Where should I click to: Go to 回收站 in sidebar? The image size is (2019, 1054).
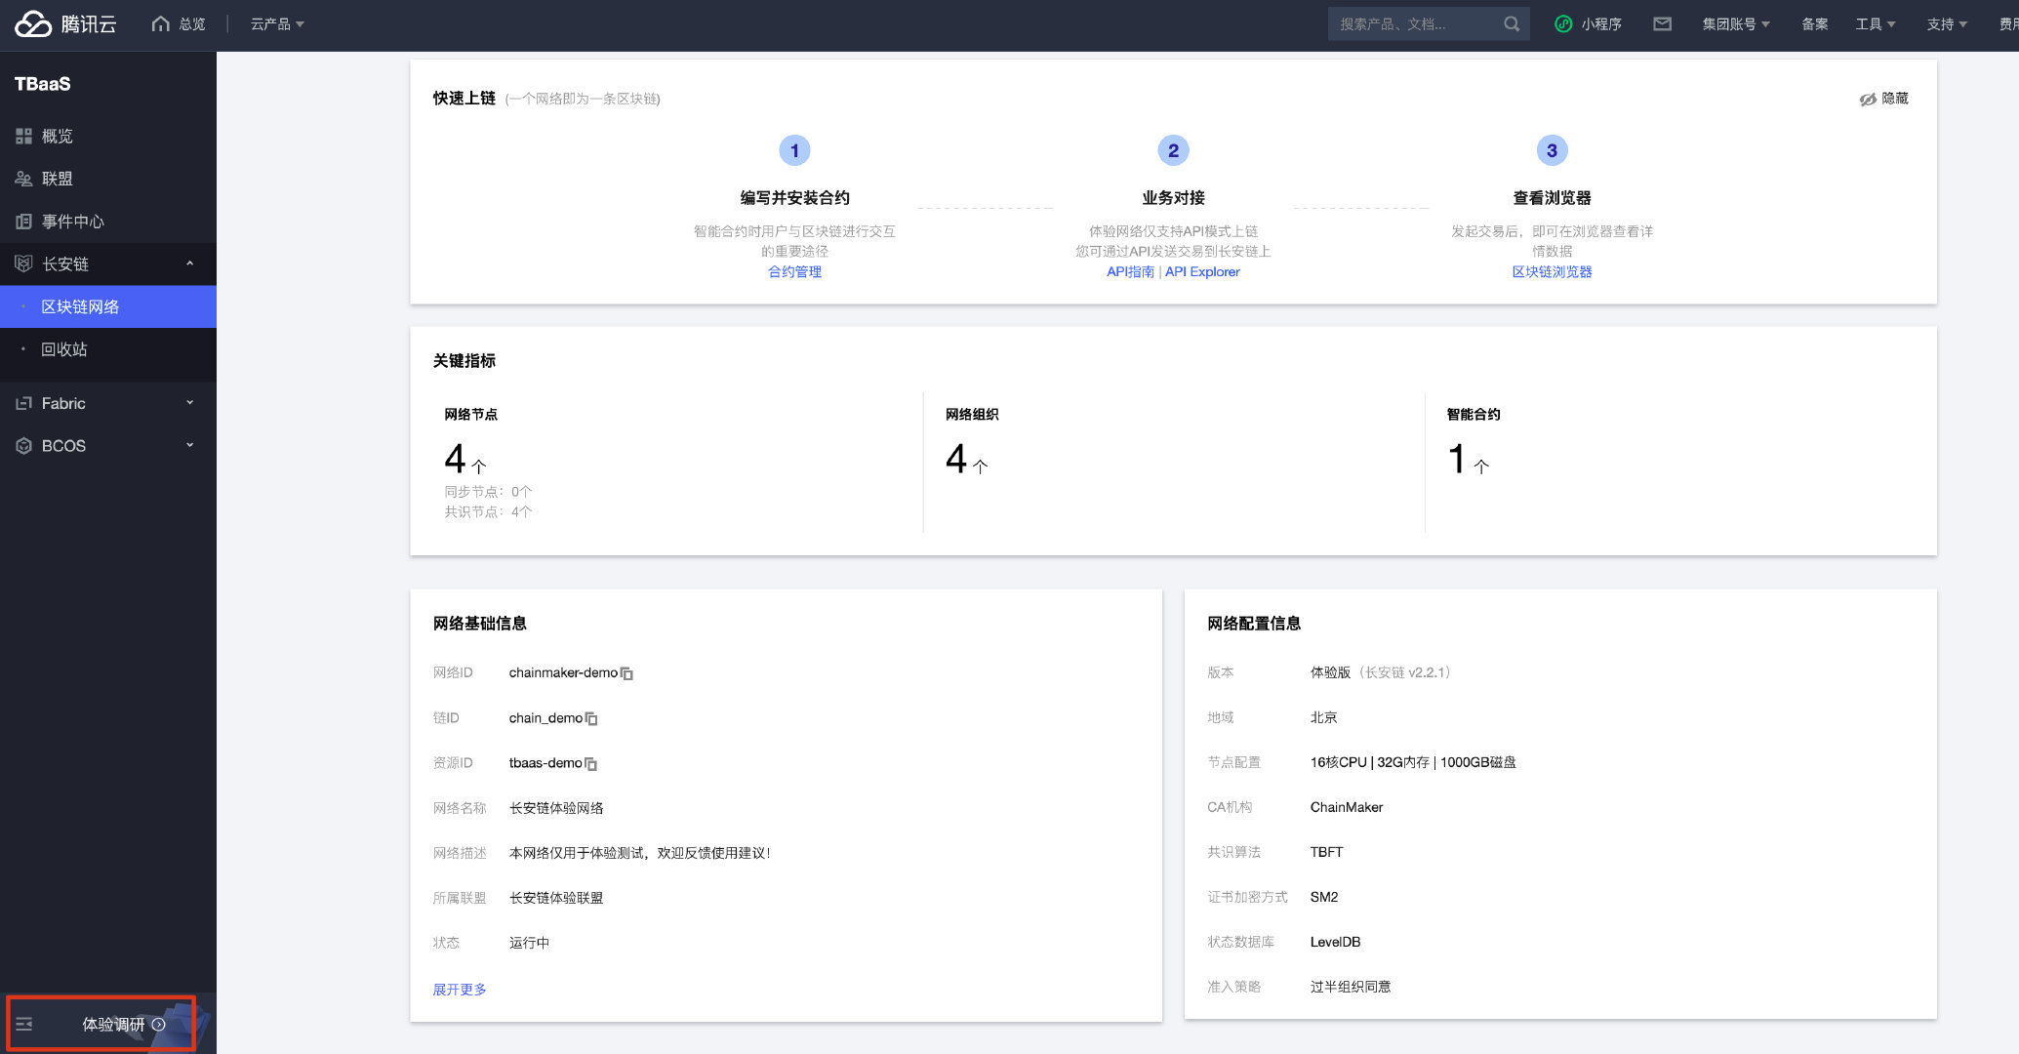64,349
